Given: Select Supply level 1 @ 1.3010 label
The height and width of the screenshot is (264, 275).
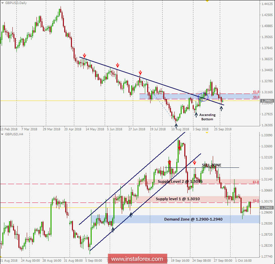Looking at the screenshot, I should [178, 199].
